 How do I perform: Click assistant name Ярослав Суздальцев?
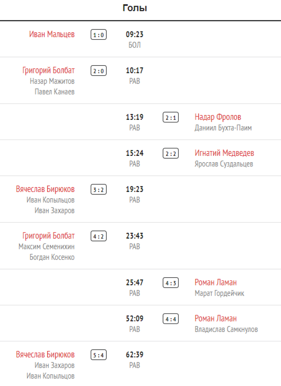(224, 164)
